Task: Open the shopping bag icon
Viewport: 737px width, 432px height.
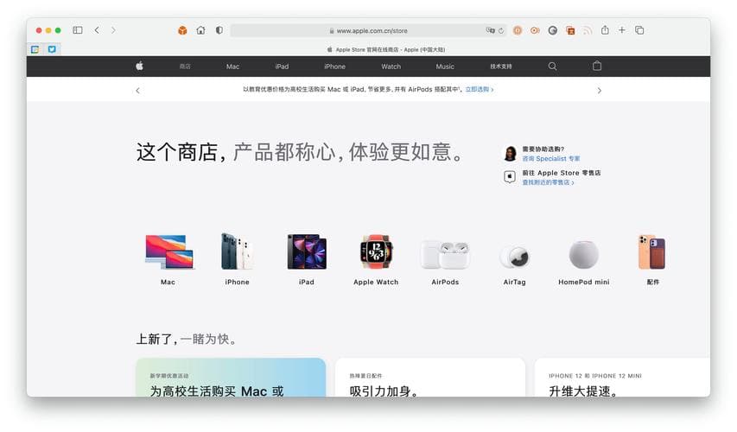Action: coord(597,67)
